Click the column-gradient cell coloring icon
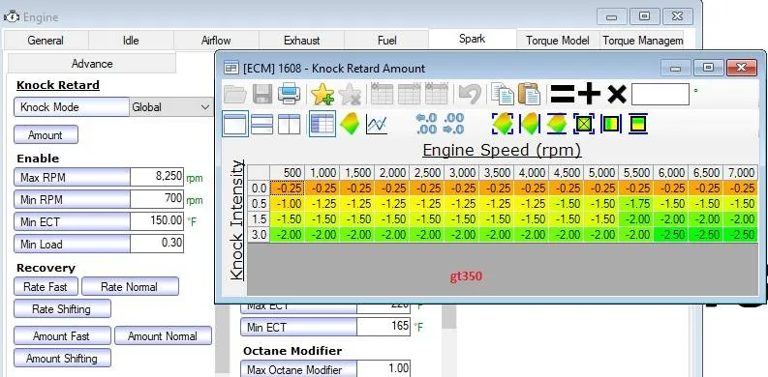This screenshot has height=377, width=768. (x=611, y=124)
